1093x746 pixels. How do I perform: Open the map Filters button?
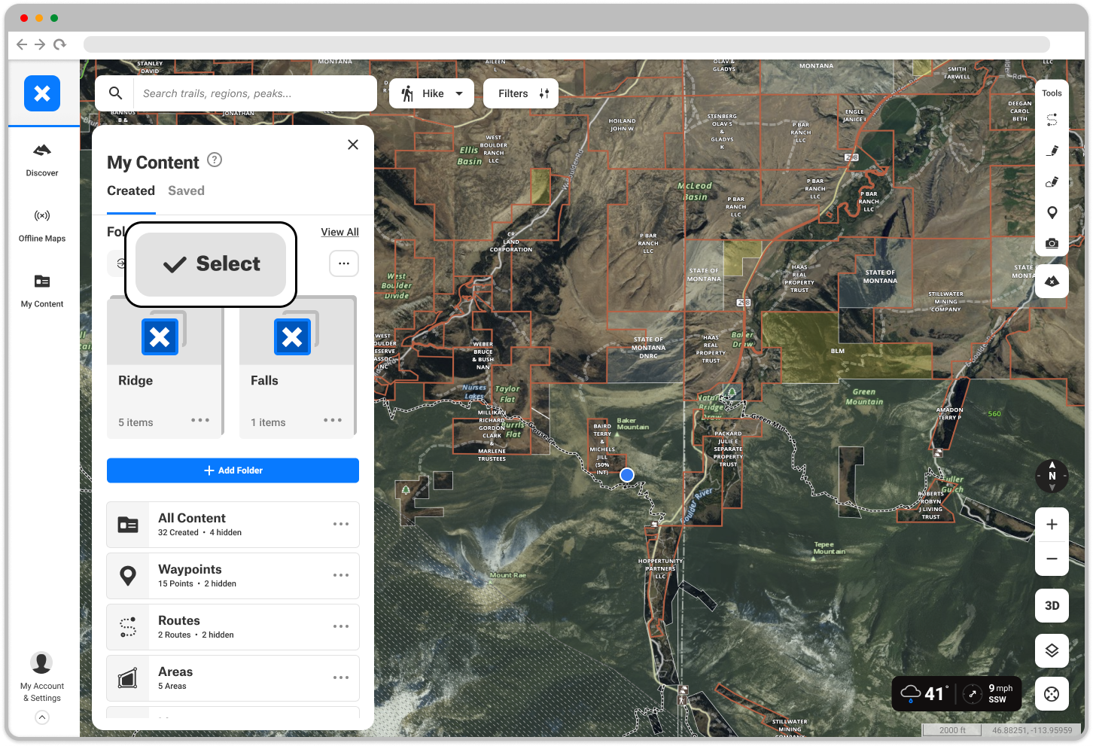coord(521,93)
